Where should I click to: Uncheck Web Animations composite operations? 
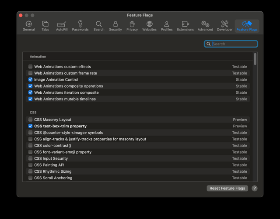30,86
